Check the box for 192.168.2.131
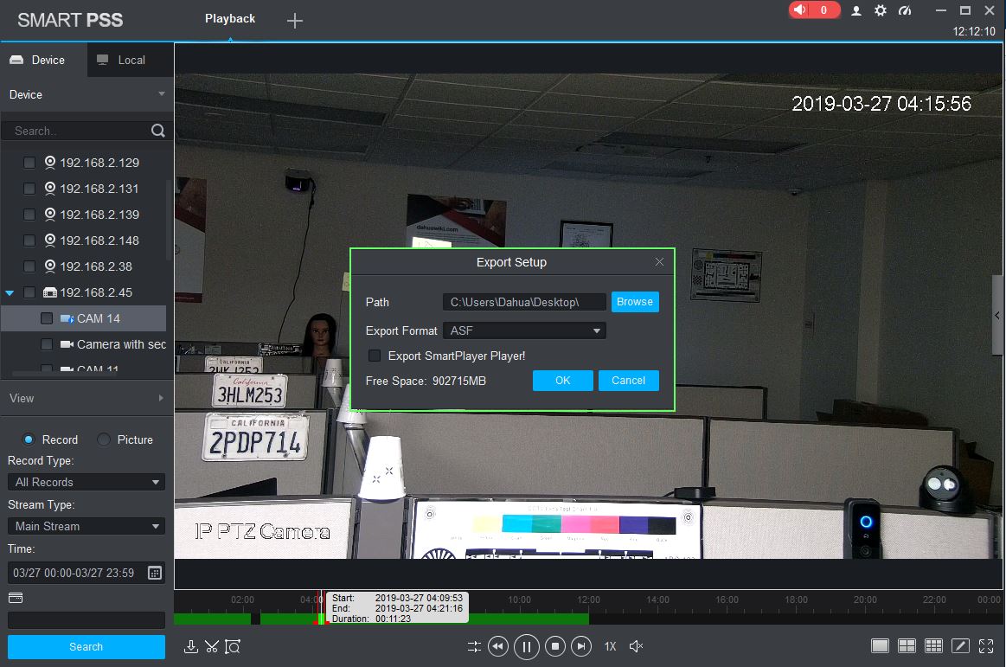 (x=29, y=189)
